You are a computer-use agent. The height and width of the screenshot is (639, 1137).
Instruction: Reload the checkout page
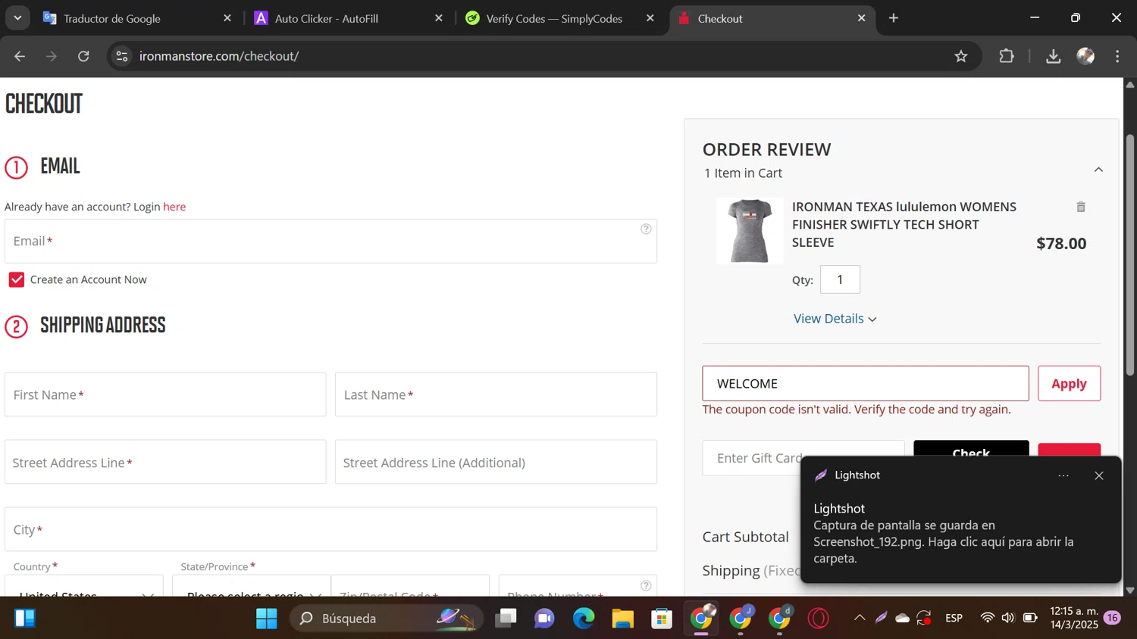[83, 56]
